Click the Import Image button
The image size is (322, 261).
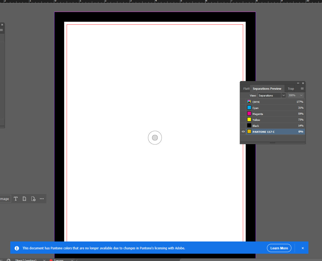[x=5, y=199]
